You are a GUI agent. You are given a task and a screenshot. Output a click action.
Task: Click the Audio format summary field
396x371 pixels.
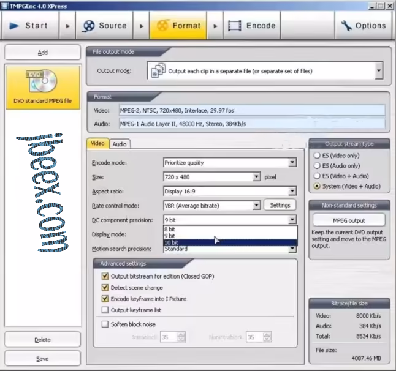pos(252,124)
